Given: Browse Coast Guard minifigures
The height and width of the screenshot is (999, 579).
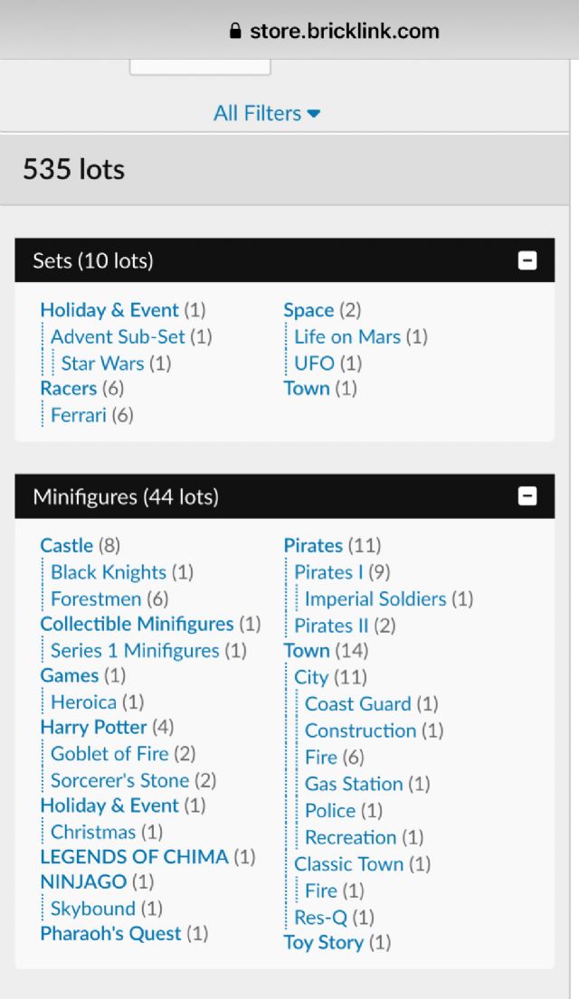Looking at the screenshot, I should [x=357, y=703].
